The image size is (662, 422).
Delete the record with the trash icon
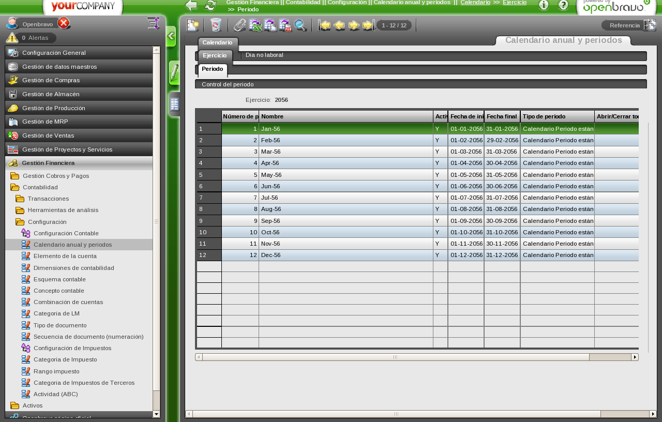coord(216,25)
